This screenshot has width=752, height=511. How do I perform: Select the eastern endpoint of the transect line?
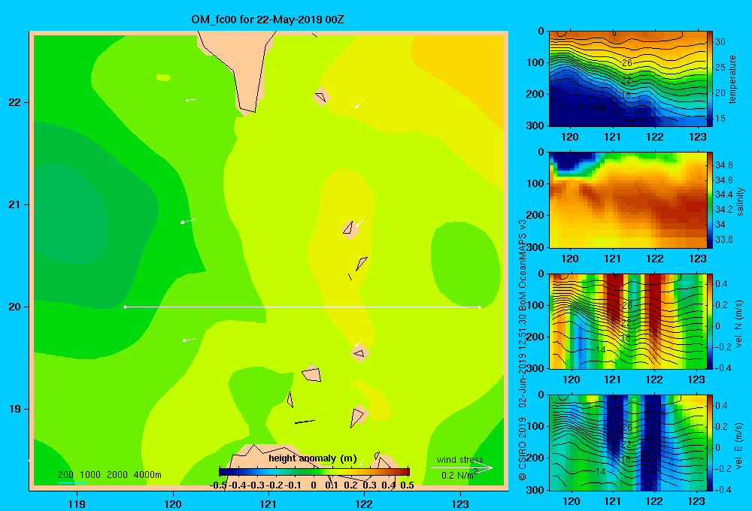click(x=480, y=307)
